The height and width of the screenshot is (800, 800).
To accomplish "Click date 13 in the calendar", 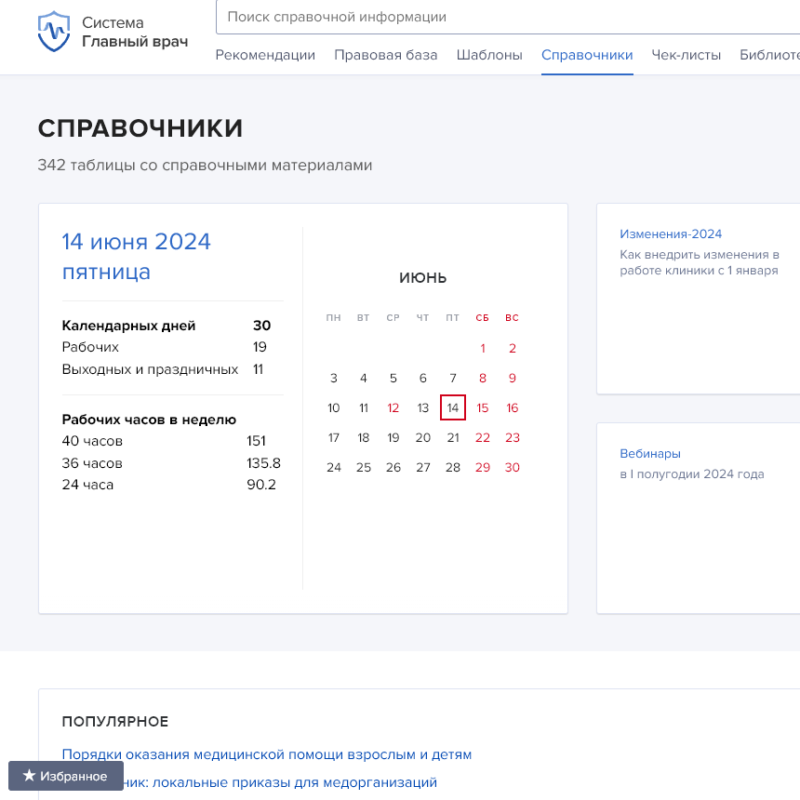I will [423, 407].
